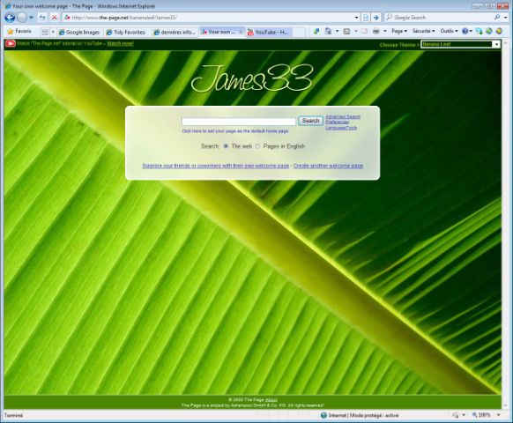The image size is (513, 423).
Task: Expand the tab list dropdown arrow
Action: coord(53,32)
